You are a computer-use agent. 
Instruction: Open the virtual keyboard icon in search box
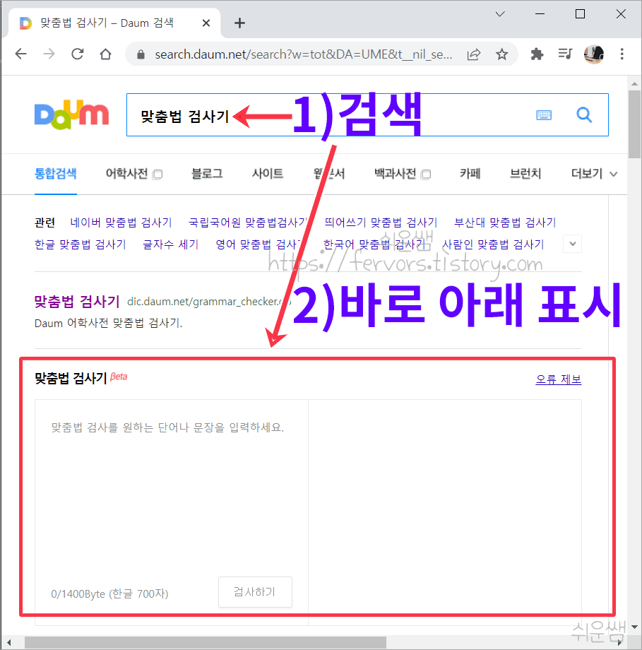[x=544, y=115]
